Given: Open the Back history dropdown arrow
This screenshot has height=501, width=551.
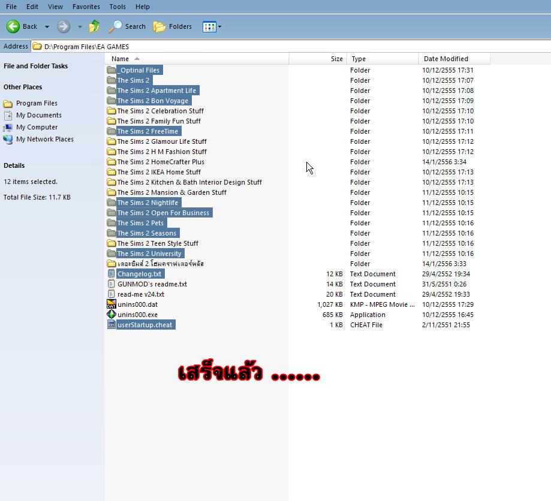Looking at the screenshot, I should (x=47, y=27).
